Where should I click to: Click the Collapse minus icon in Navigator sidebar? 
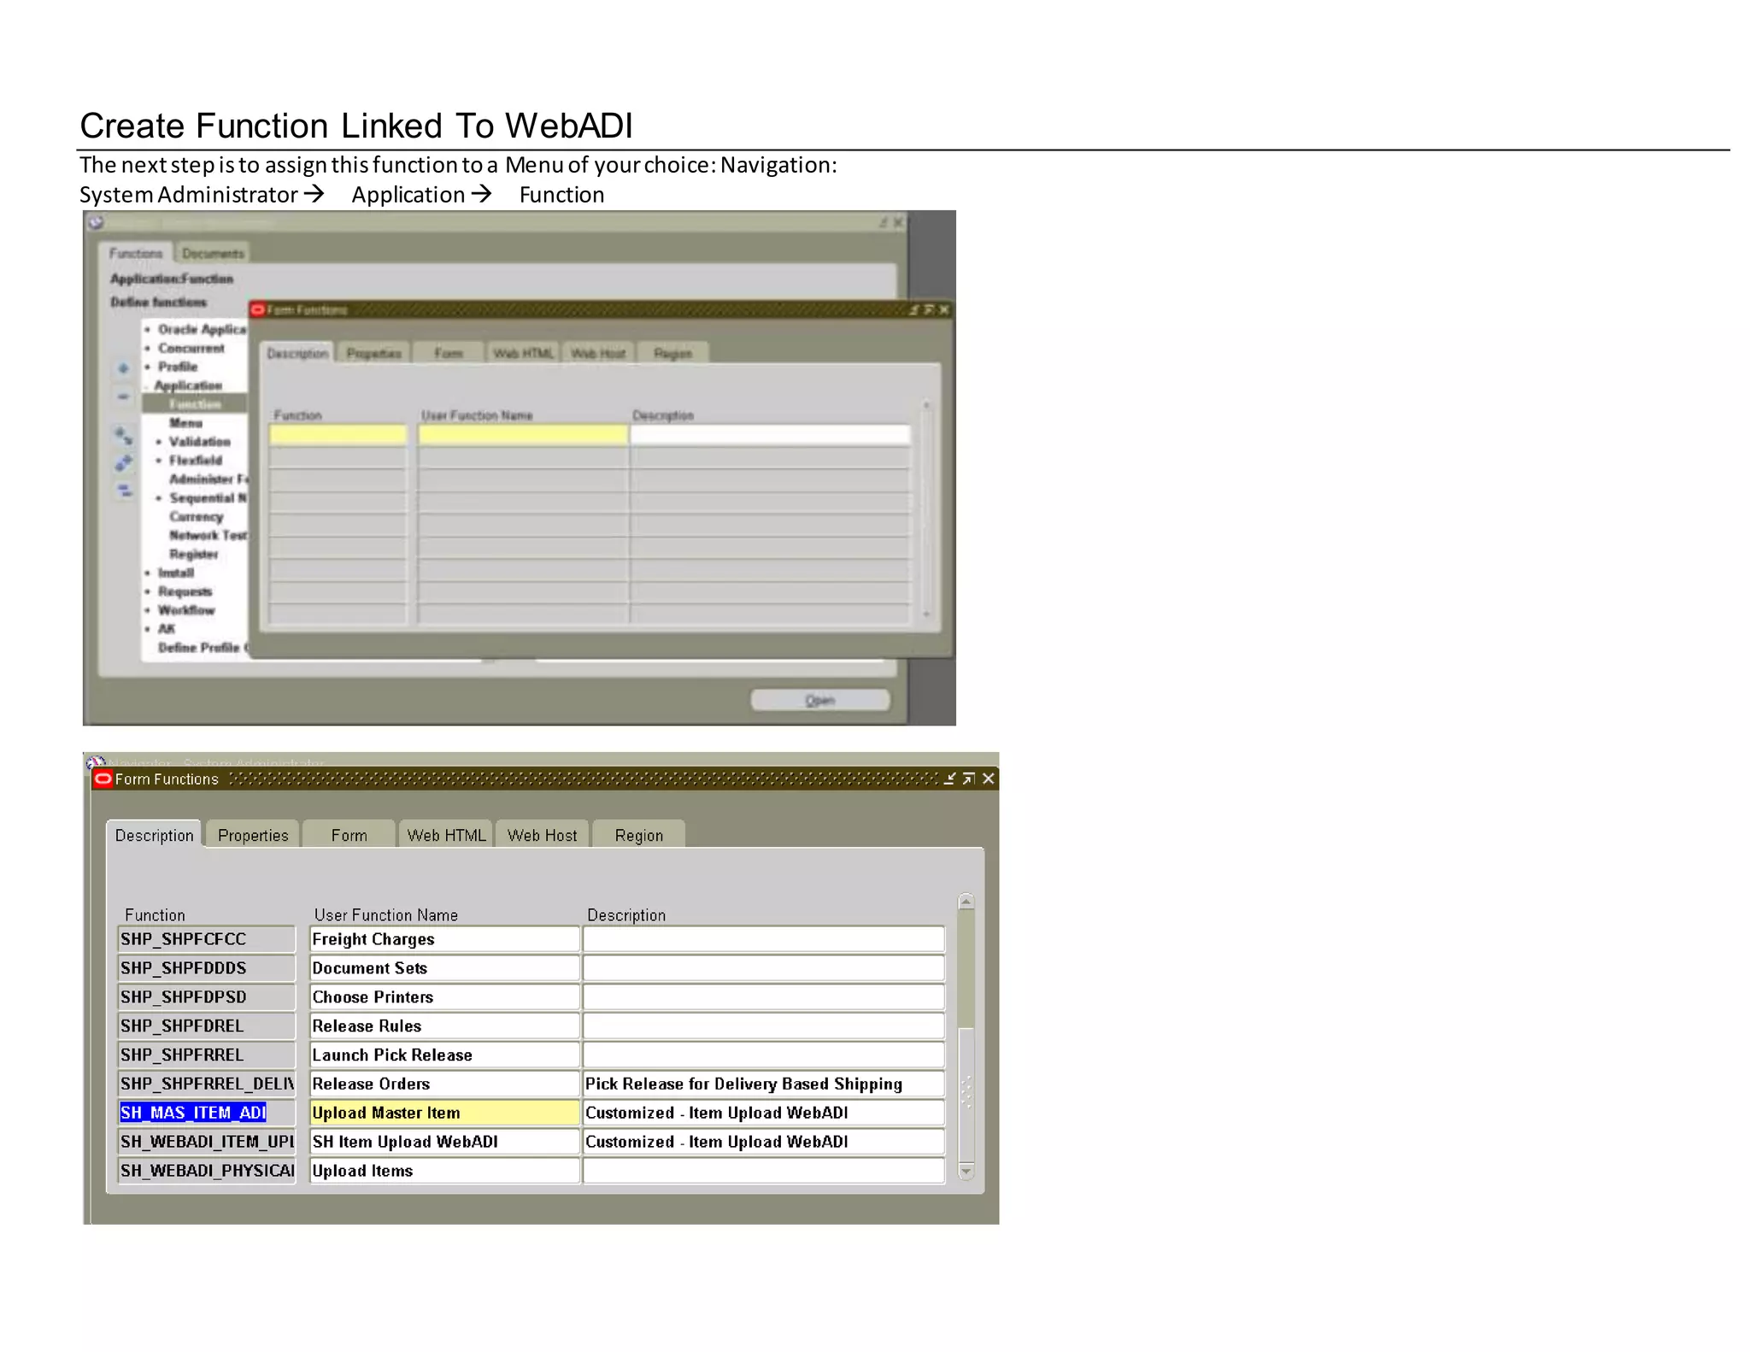point(123,397)
